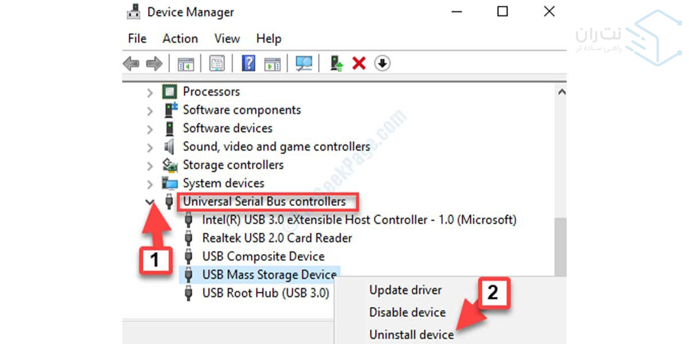Select Update driver in the context menu

(405, 290)
